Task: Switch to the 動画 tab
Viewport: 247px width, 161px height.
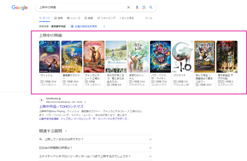Action: click(x=89, y=18)
